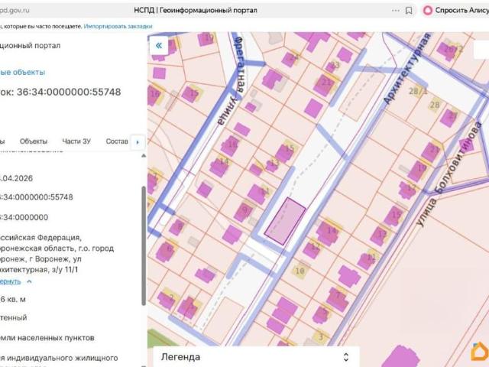Click the land category земли населенных пунктов

(47, 338)
